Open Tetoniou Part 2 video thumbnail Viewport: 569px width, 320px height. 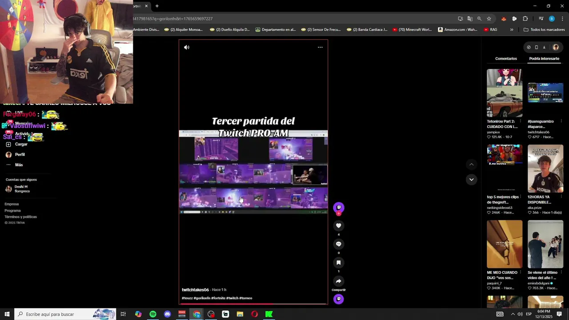pyautogui.click(x=505, y=93)
